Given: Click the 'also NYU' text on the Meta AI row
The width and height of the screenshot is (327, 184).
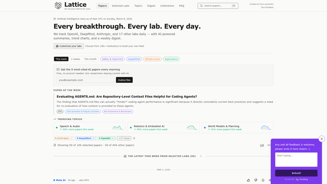Looking at the screenshot, I should tap(84, 180).
